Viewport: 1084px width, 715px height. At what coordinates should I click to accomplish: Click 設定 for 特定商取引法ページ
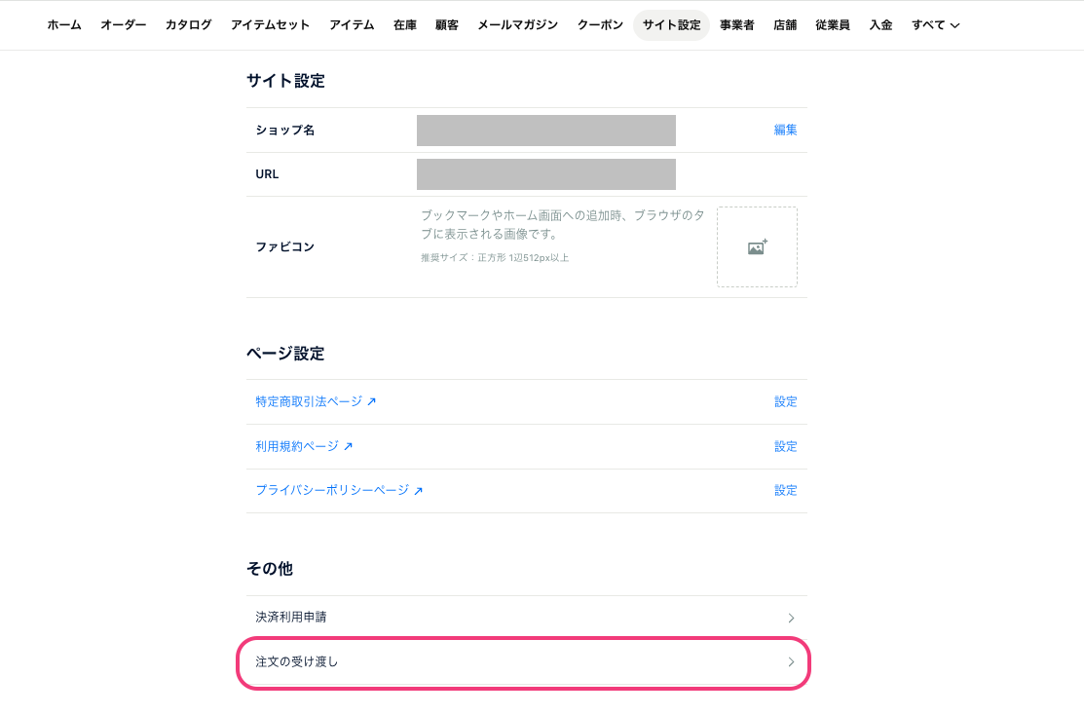click(x=785, y=401)
